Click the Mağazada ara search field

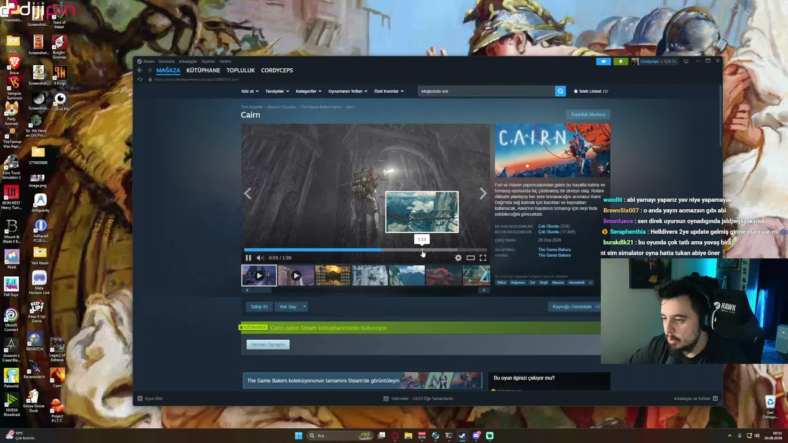[486, 91]
